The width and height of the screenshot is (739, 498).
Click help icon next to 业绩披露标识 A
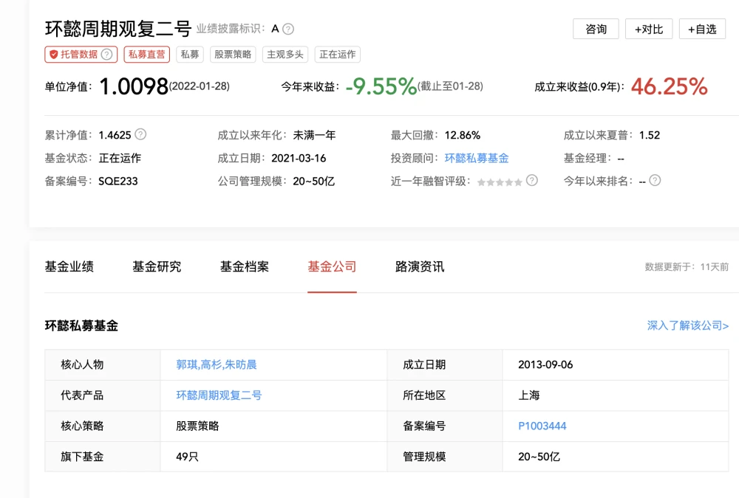288,30
